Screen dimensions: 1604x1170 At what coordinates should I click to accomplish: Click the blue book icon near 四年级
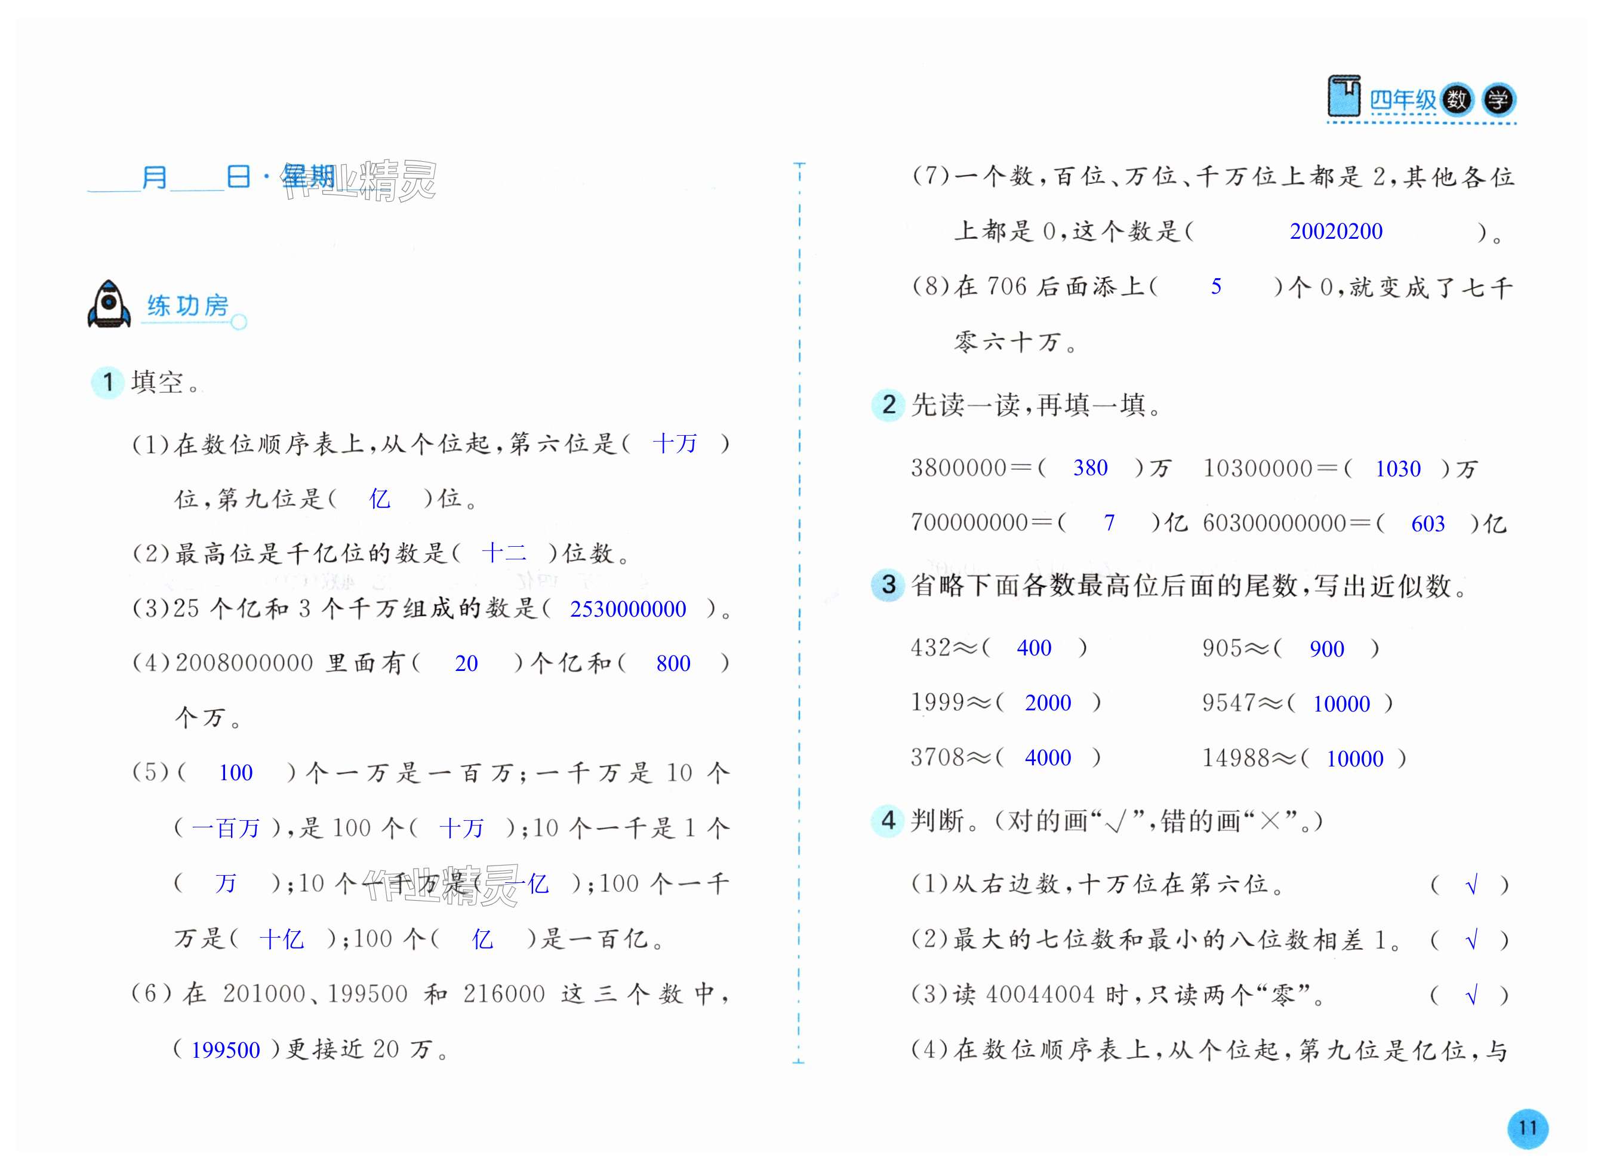point(1343,96)
